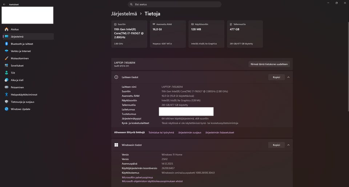Screen dimensions: 349x187
Task: Select the Järjestelmä monitor icon
Action: click(x=7, y=37)
